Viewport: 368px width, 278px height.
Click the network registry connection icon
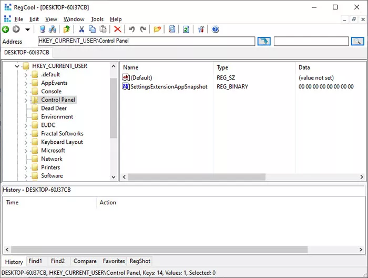click(x=53, y=29)
